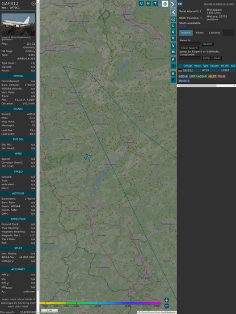Screen dimensions: 236x314
Task: Click the M side button
Action: click(173, 52)
